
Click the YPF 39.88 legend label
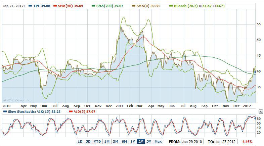click(42, 6)
